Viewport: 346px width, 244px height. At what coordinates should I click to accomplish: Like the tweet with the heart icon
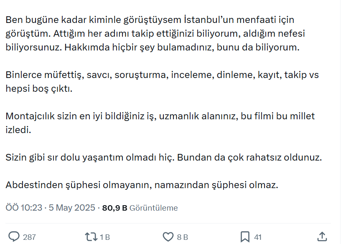coord(168,237)
